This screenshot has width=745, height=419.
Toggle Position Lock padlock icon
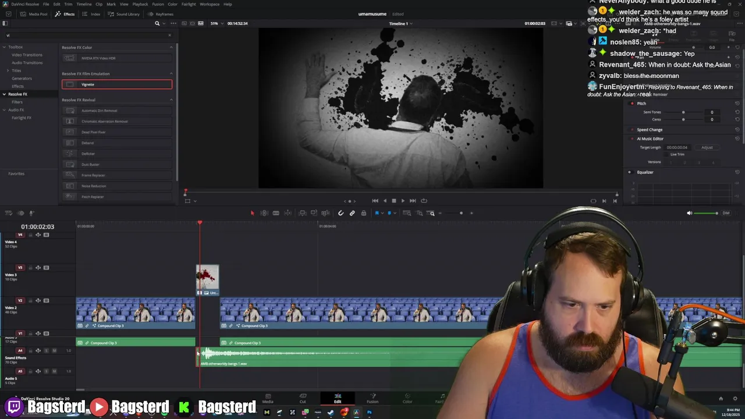tap(364, 213)
